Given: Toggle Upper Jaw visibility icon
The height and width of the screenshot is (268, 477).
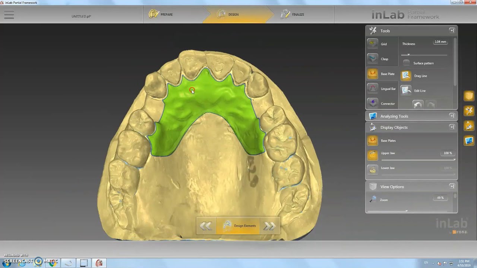Looking at the screenshot, I should click(373, 155).
